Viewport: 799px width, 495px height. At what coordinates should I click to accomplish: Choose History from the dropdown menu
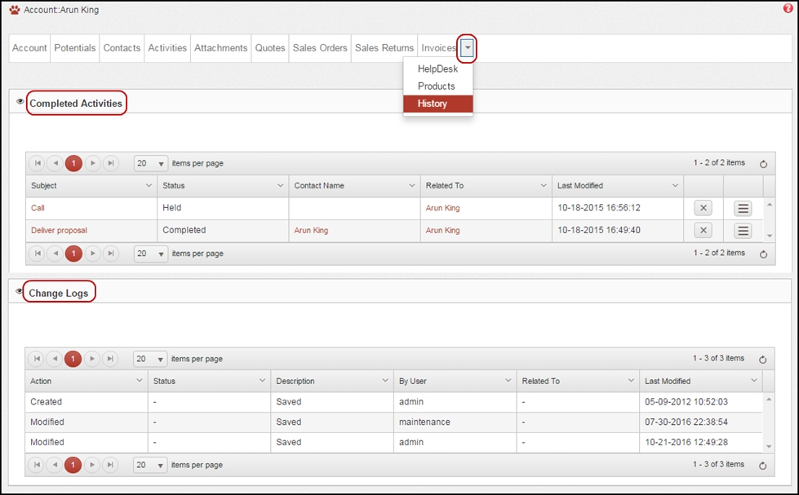tap(437, 104)
